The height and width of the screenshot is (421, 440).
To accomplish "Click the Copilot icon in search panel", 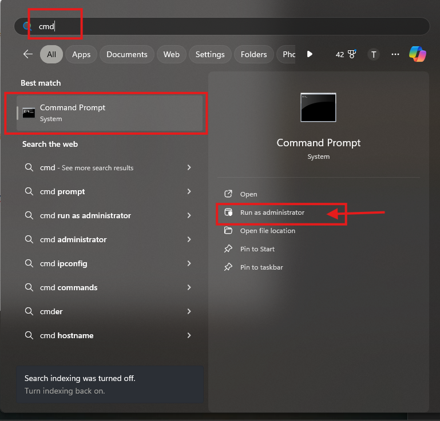I will click(x=417, y=54).
